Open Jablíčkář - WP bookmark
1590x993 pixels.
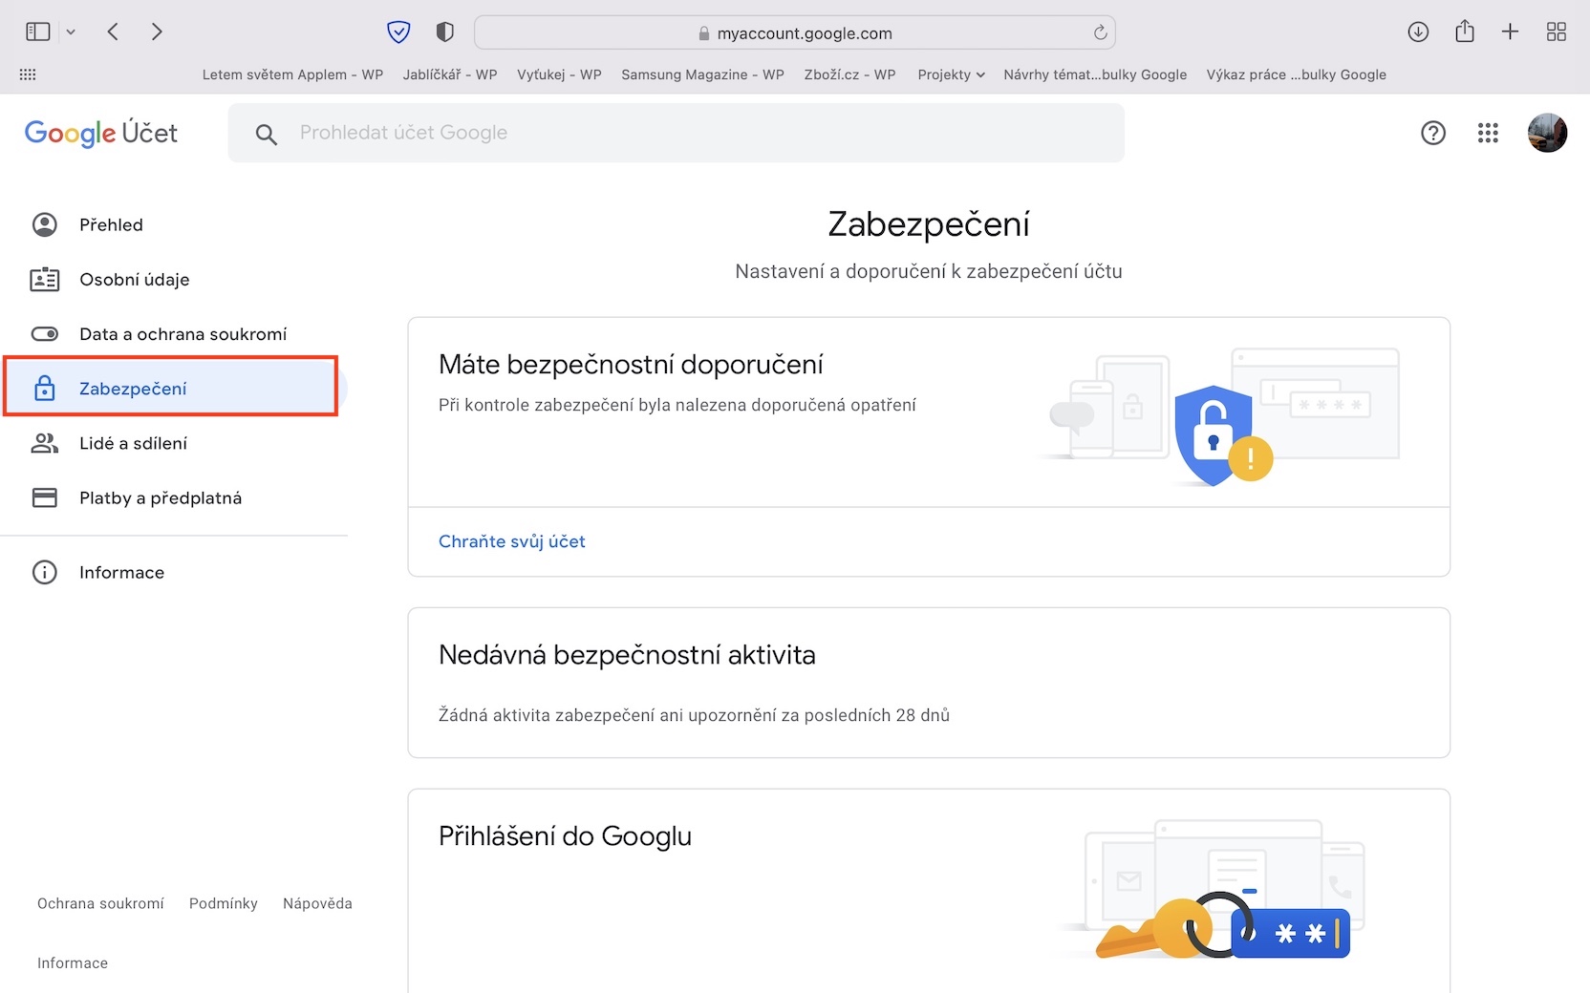(x=450, y=74)
